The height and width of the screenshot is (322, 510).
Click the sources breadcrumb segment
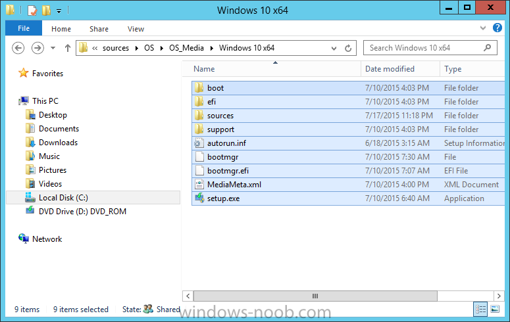click(x=116, y=48)
